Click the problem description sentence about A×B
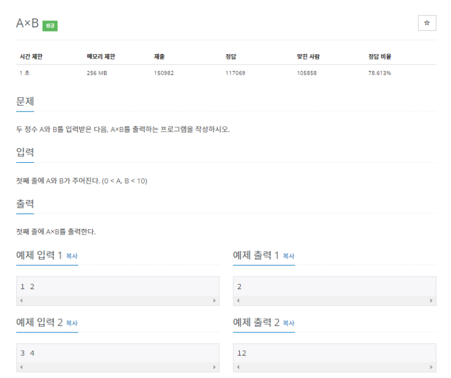 123,129
